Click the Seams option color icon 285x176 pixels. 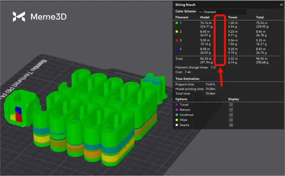click(x=177, y=125)
